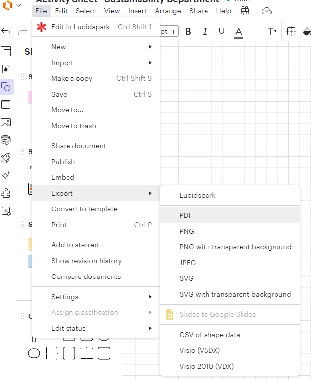Click the binoculars search icon
This screenshot has height=380, width=311.
[245, 11]
